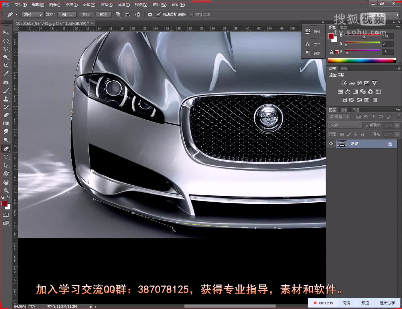Select the Elliptical Marquee tool

(x=6, y=41)
